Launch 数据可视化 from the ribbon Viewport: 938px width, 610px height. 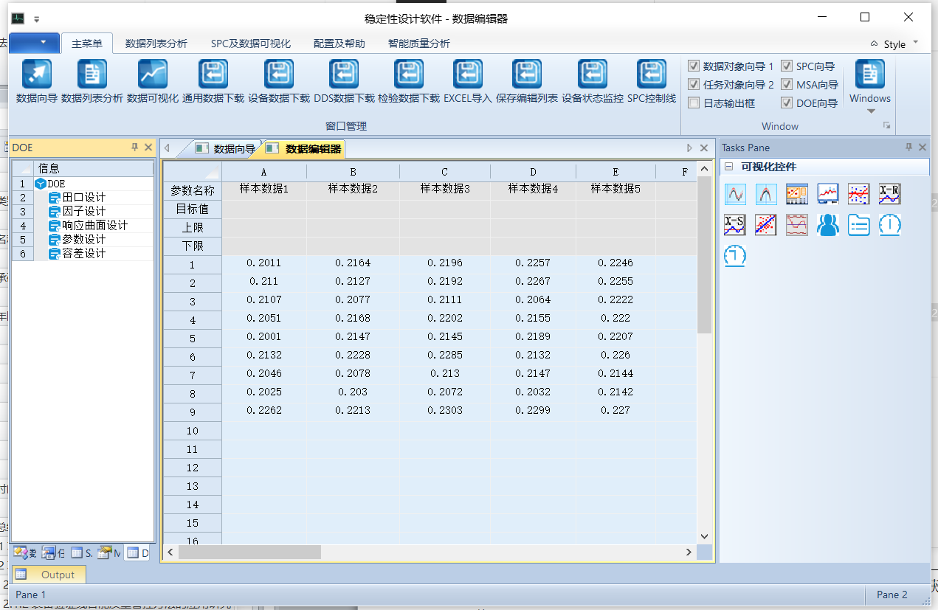[x=152, y=74]
